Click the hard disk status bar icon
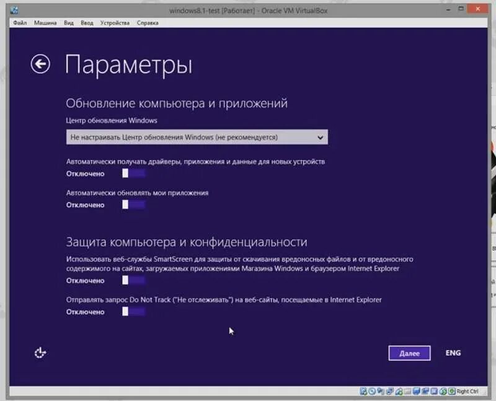This screenshot has height=401, width=496. tap(364, 392)
